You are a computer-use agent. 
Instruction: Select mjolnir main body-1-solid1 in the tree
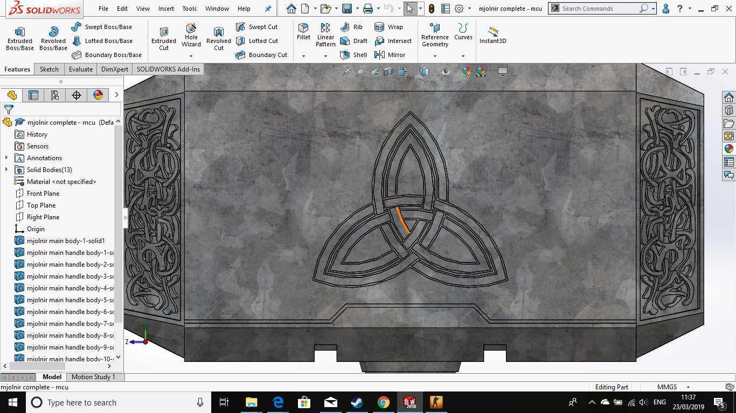pos(66,241)
